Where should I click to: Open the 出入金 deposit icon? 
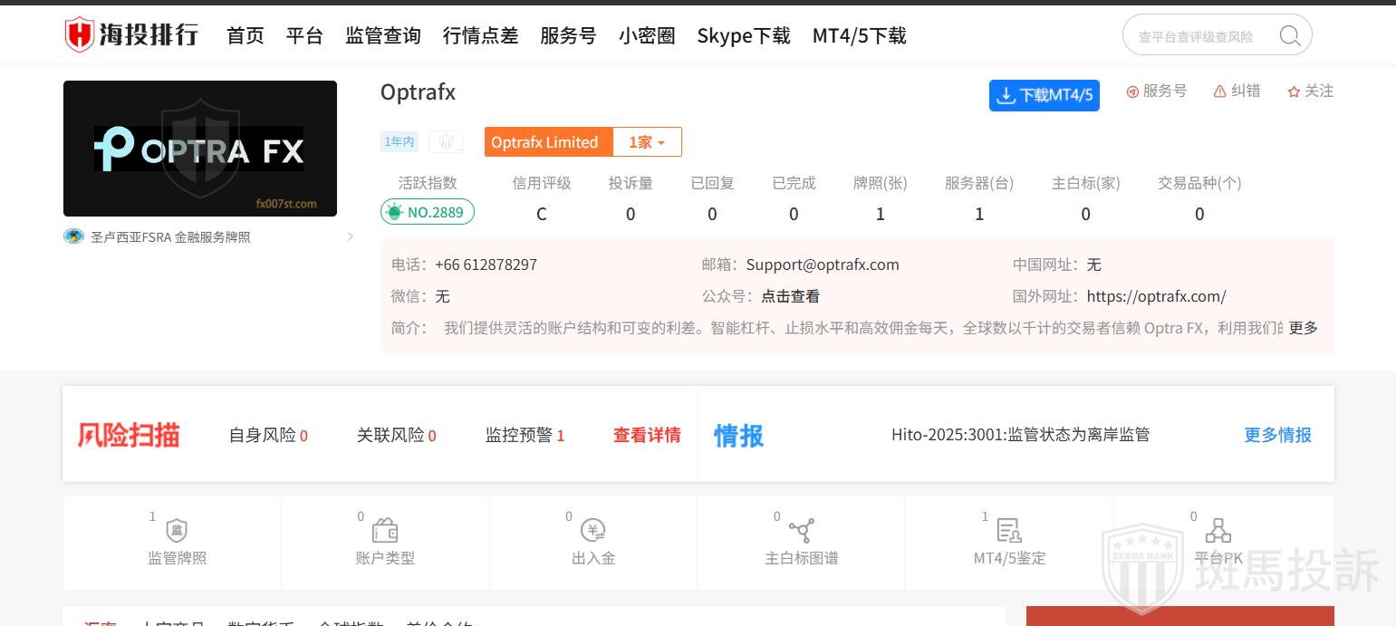click(593, 531)
